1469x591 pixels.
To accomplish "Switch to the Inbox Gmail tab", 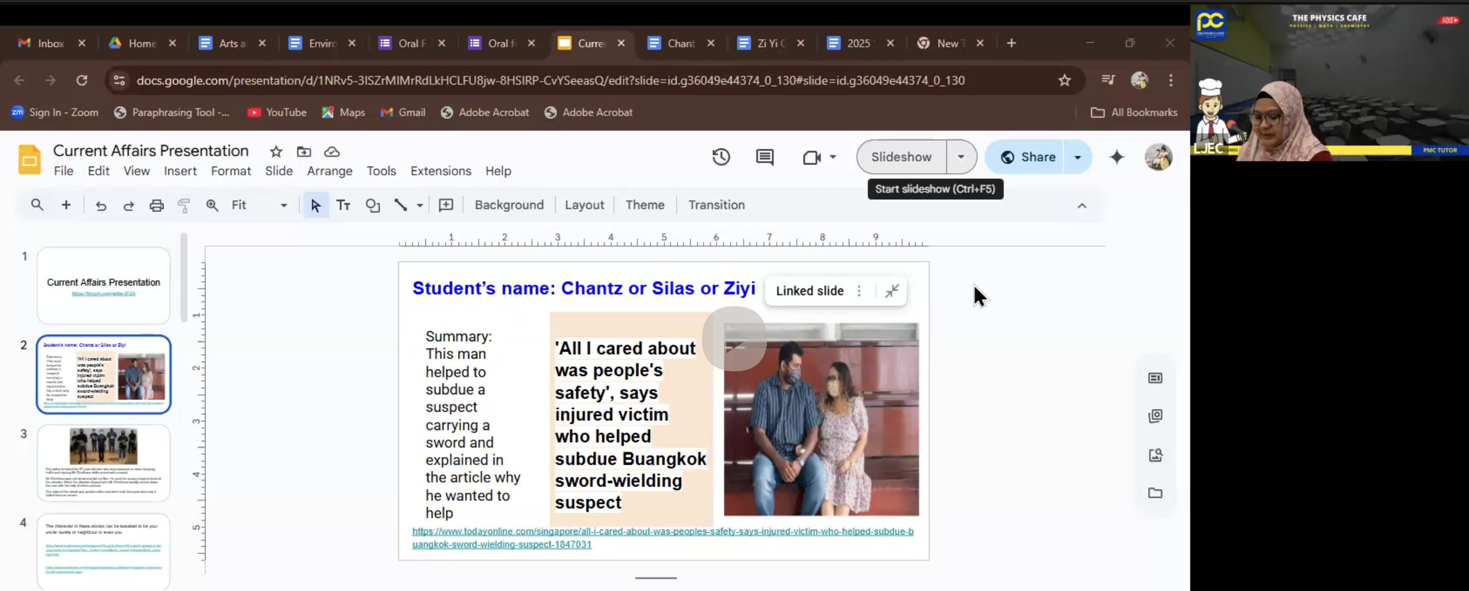I will pos(52,43).
